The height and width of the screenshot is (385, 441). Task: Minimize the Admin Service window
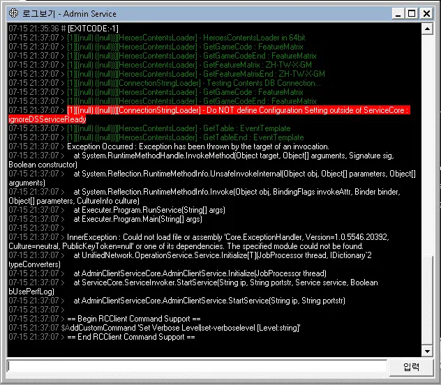[398, 13]
